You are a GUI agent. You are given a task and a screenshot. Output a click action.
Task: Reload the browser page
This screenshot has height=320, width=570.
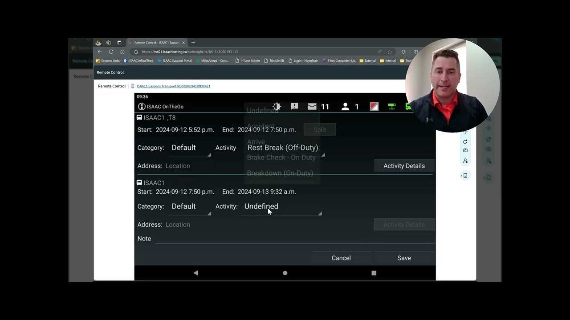pyautogui.click(x=111, y=52)
